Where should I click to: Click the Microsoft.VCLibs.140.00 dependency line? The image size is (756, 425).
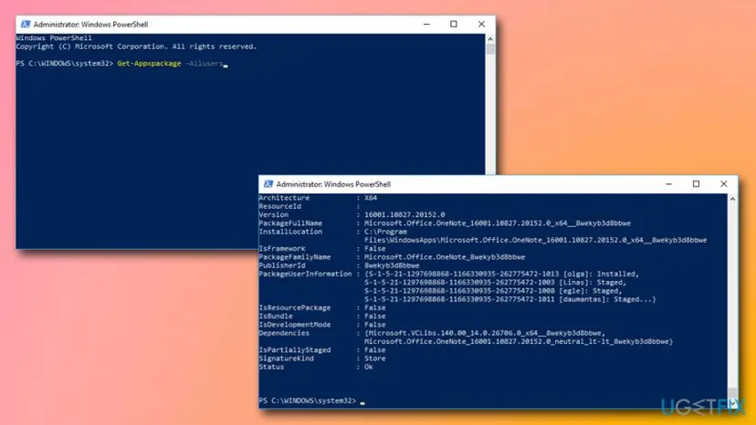485,333
